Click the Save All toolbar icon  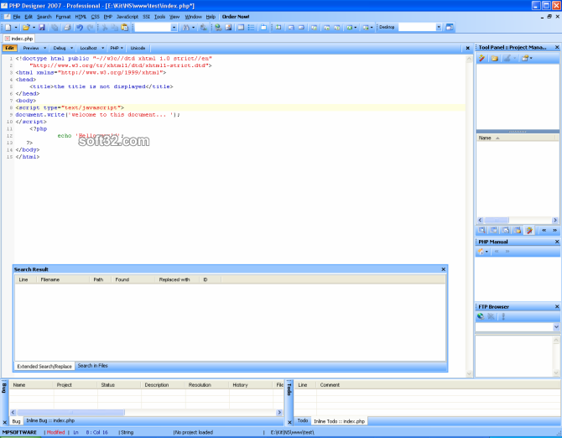55,27
